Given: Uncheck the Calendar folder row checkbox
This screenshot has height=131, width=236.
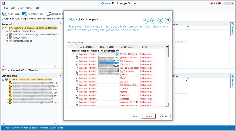Looking at the screenshot, I should tap(77, 95).
